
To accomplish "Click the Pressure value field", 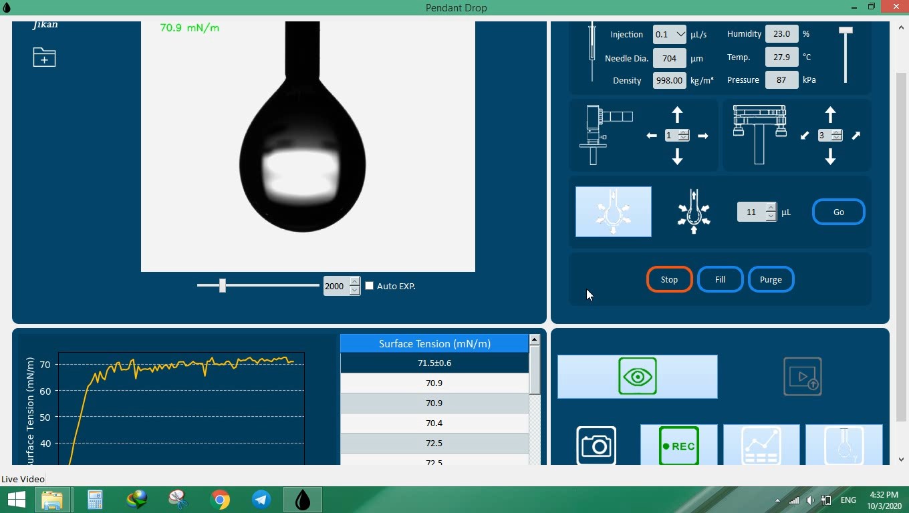I will point(781,80).
